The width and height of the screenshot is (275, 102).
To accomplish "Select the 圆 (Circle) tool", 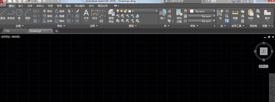I will click(x=19, y=14).
